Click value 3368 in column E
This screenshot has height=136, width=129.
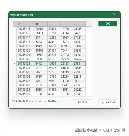79,64
